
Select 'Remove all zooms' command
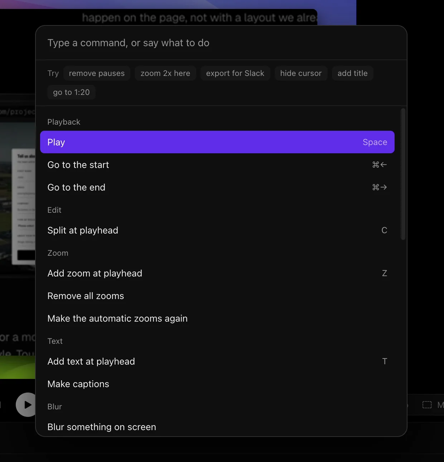coord(217,296)
